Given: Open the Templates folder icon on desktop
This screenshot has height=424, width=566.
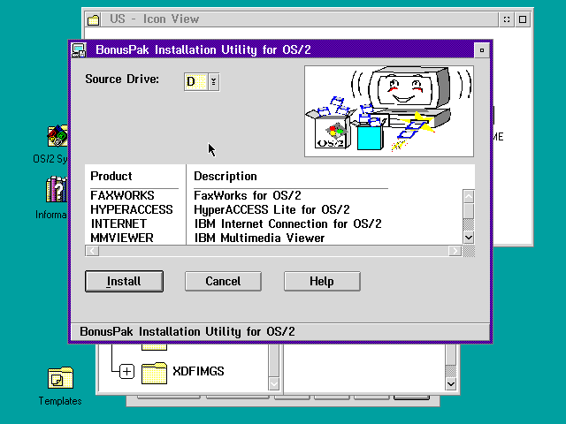Looking at the screenshot, I should [x=60, y=377].
